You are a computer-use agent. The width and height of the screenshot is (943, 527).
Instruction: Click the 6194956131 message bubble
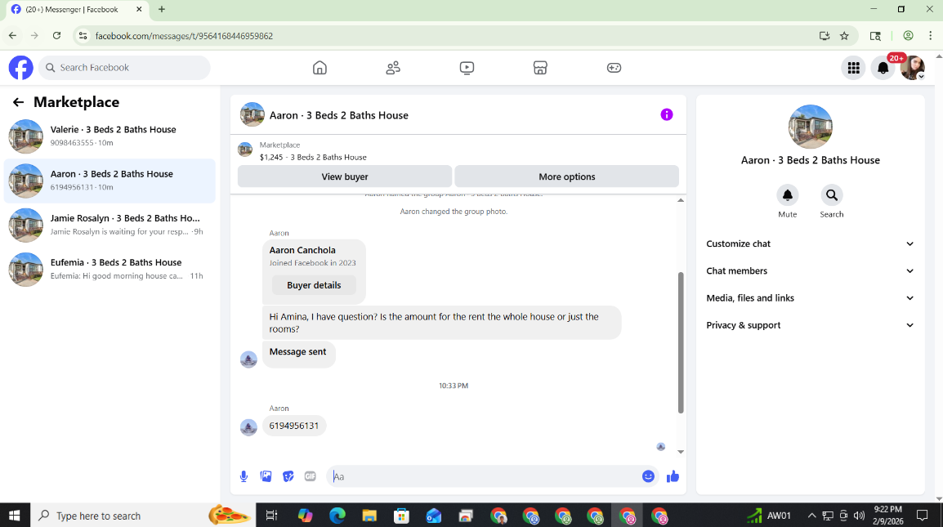[x=294, y=426]
